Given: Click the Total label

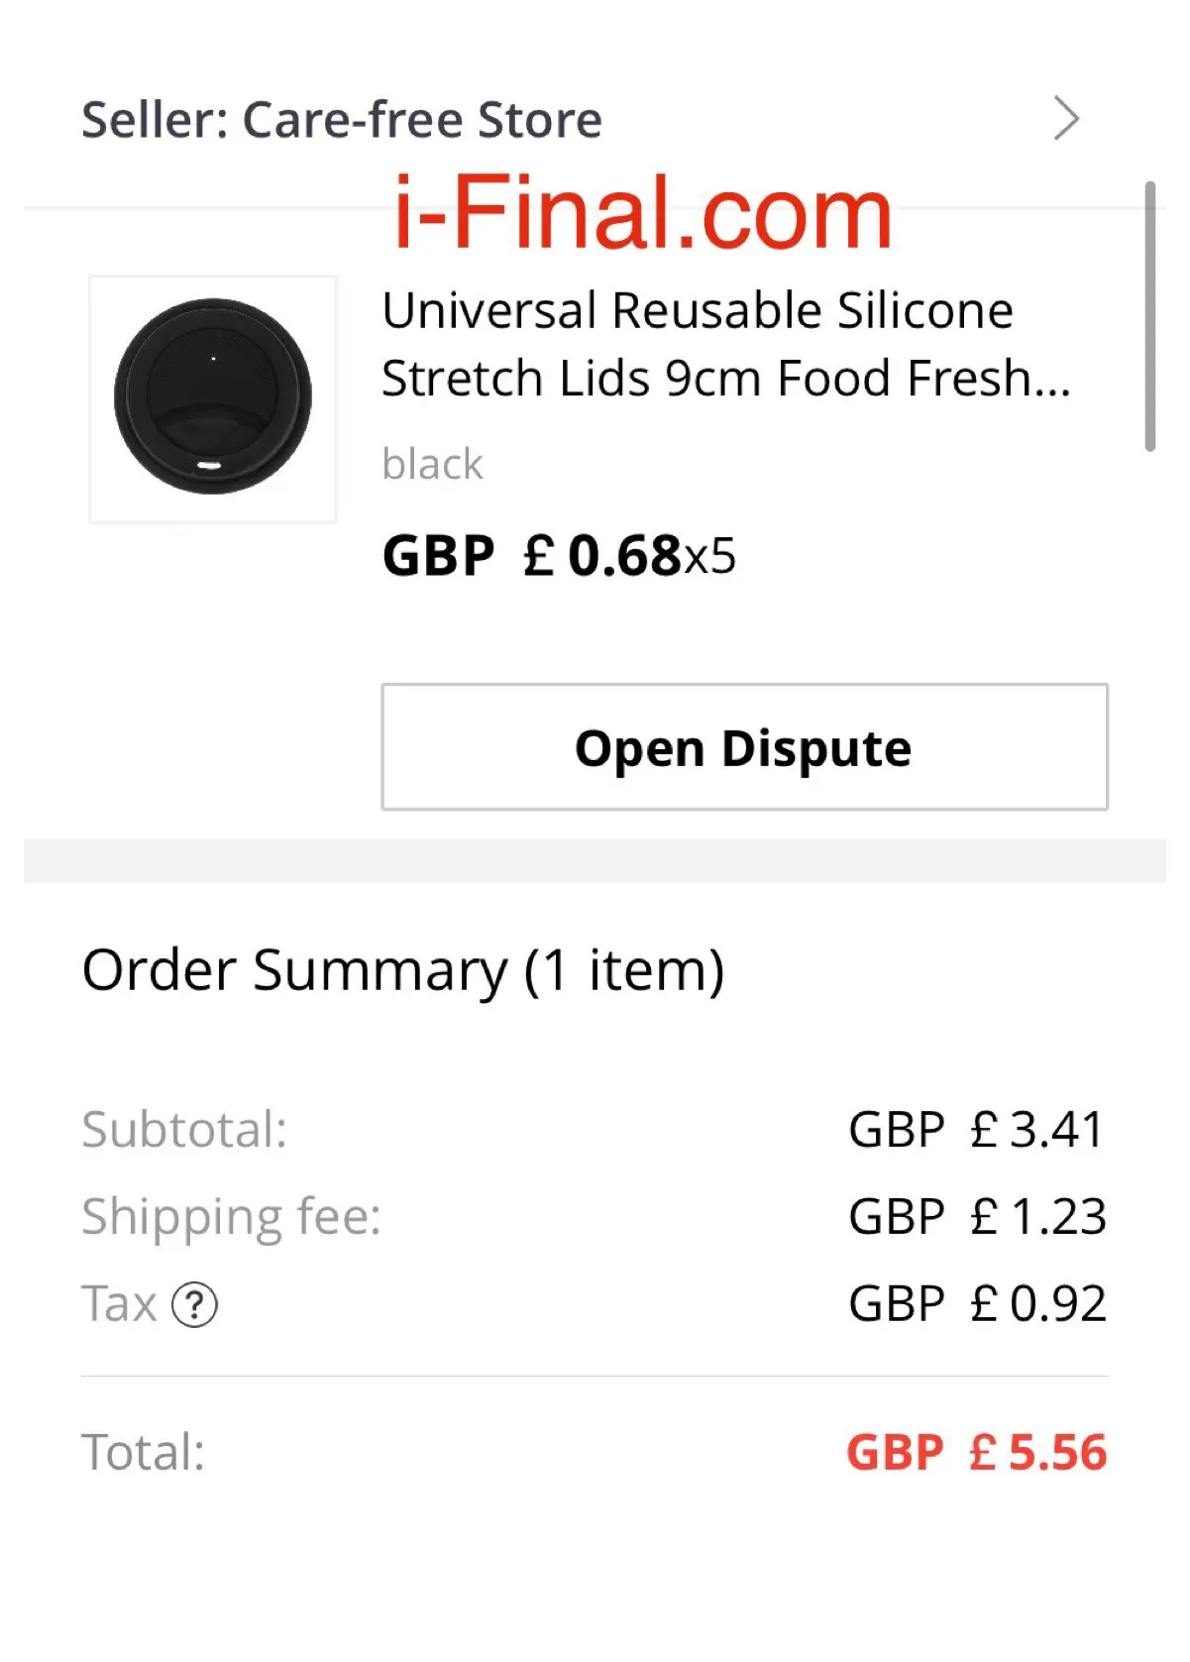Looking at the screenshot, I should [x=143, y=1452].
